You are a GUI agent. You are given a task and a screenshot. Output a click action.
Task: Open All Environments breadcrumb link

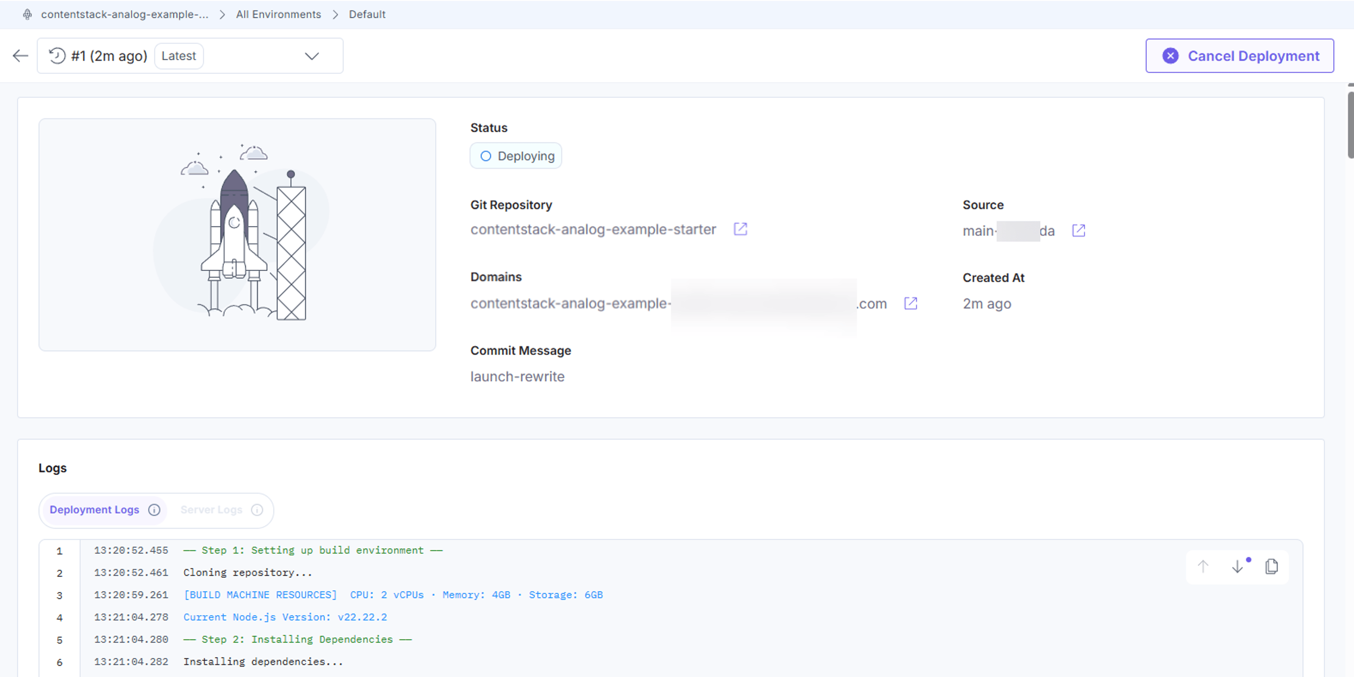coord(278,14)
